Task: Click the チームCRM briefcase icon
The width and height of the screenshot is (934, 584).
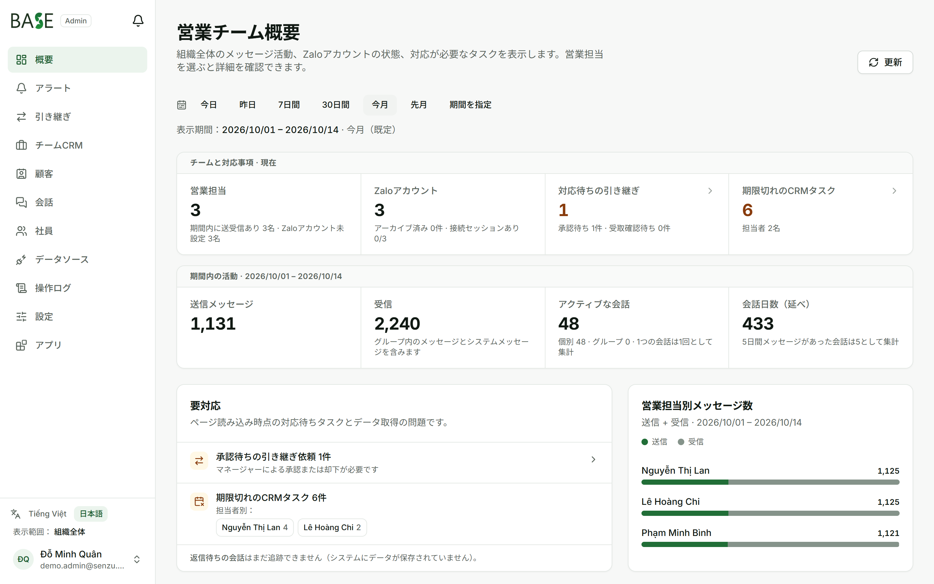Action: click(21, 145)
